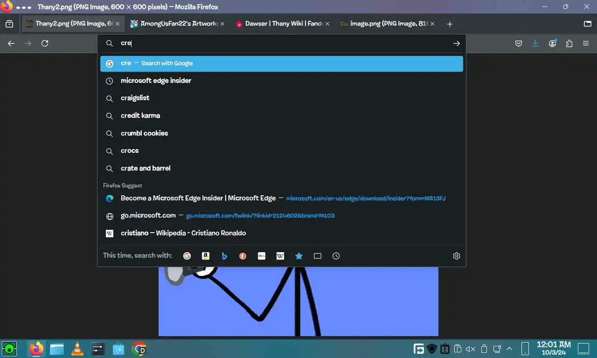Search this time with Google icon

[x=187, y=256]
